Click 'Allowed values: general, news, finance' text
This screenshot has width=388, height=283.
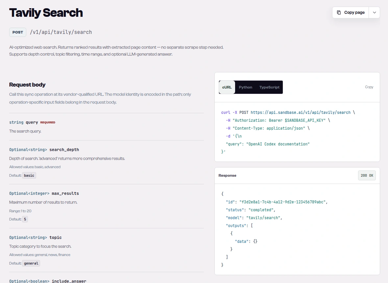coord(40,255)
